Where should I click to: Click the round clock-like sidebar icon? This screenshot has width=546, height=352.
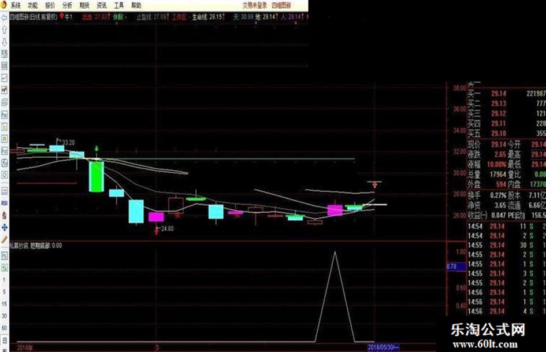(4, 175)
